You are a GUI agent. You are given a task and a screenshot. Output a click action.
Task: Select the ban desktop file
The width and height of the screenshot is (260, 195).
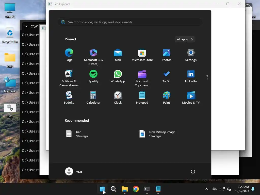10,110
